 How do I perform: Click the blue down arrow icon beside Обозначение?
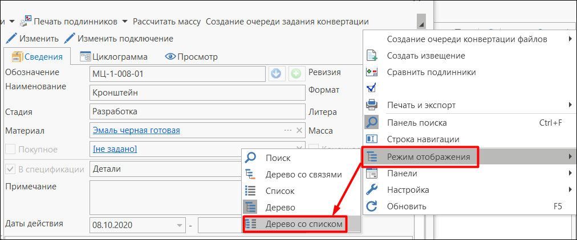click(276, 74)
